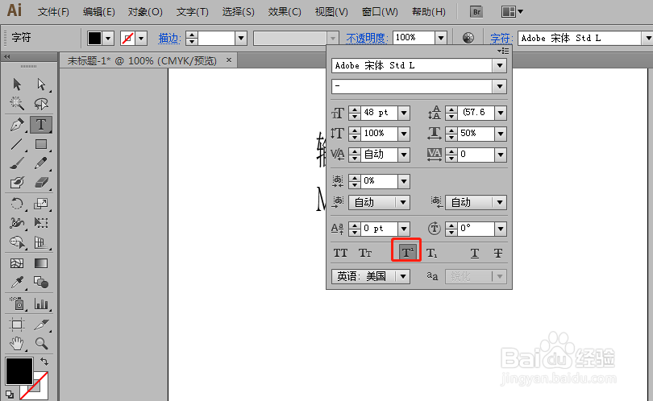Click control bar black fill swatch
Viewport: 653px width, 401px height.
[x=94, y=39]
